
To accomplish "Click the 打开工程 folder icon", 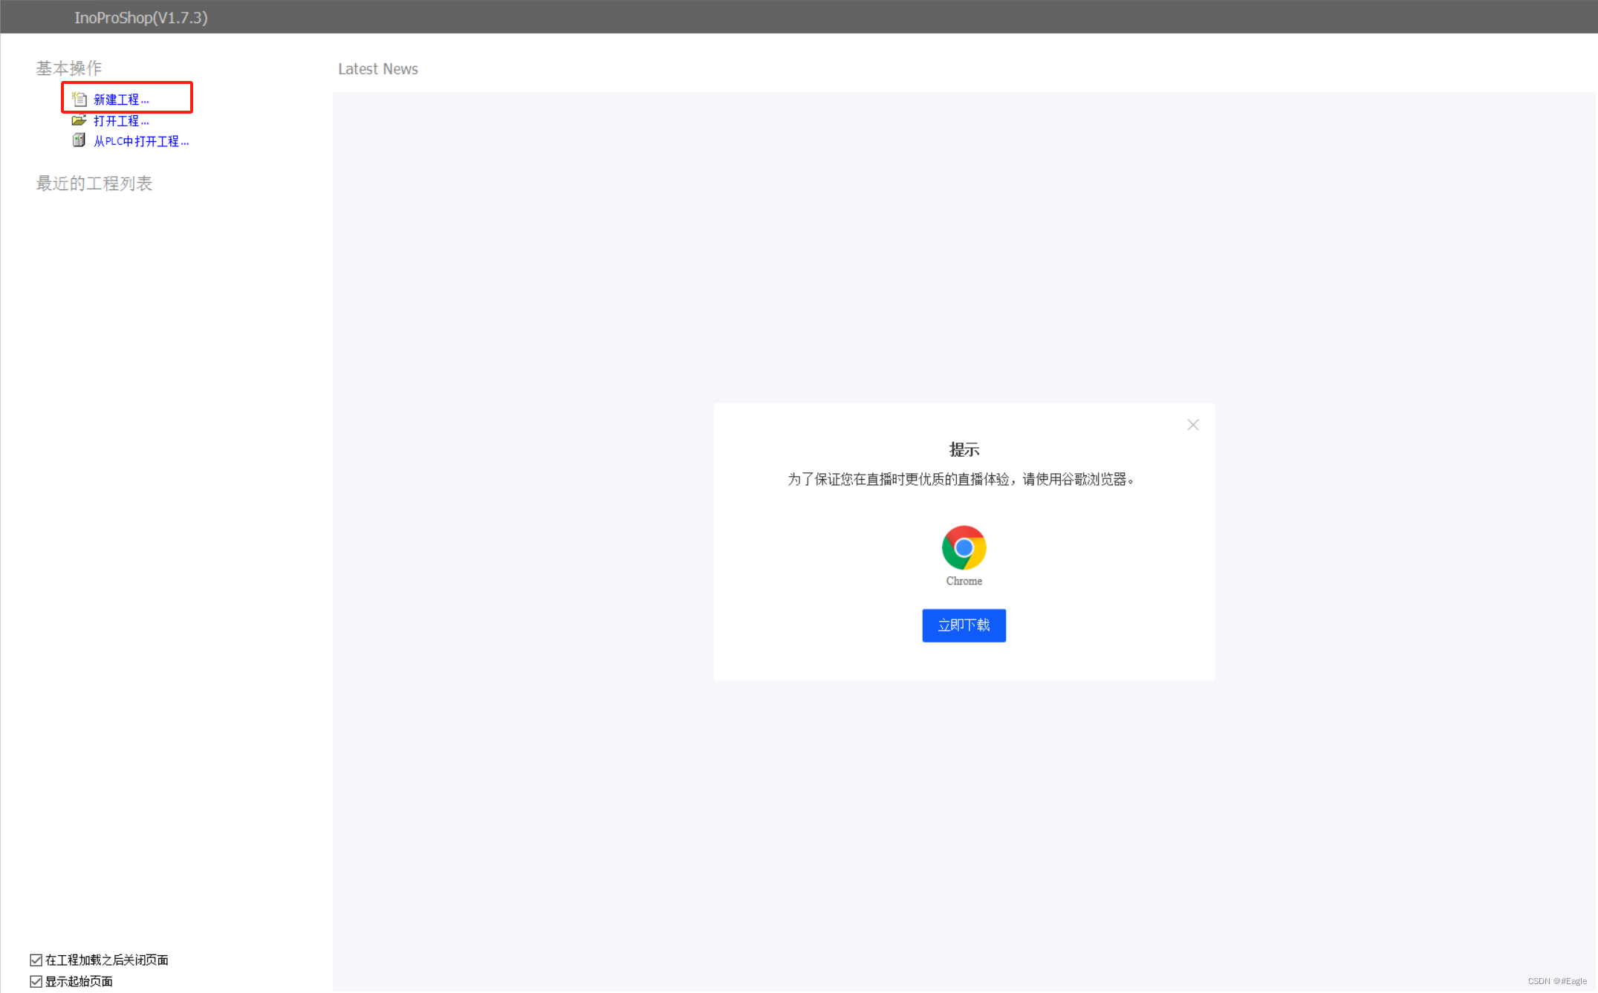I will (x=79, y=120).
